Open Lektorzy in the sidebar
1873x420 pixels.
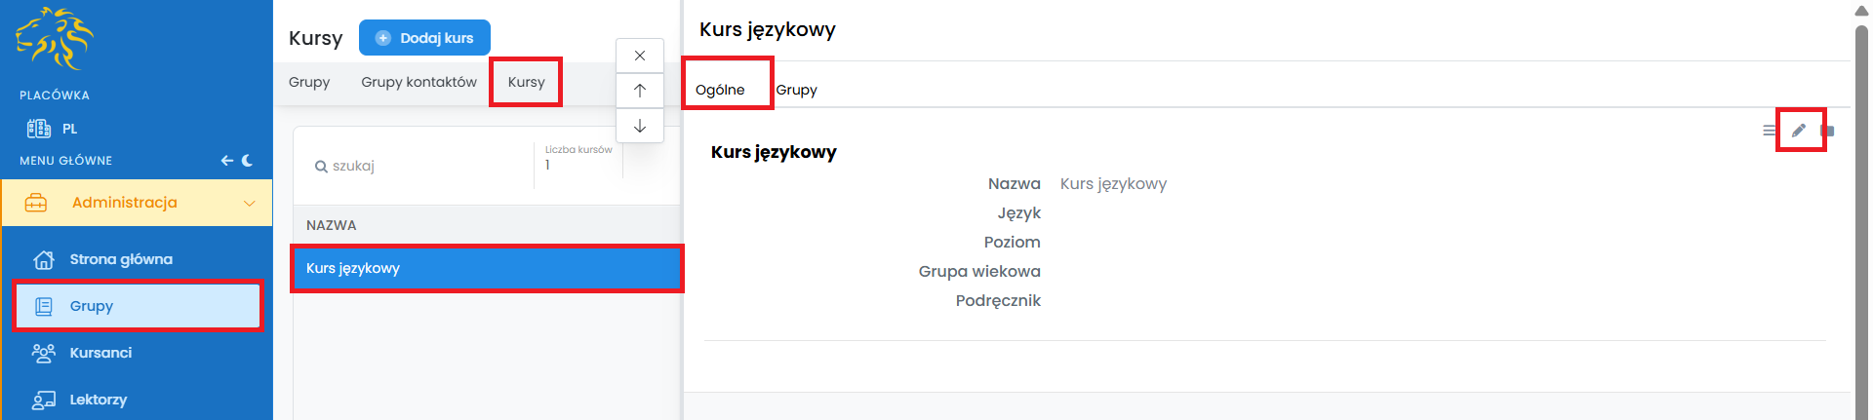click(x=98, y=400)
